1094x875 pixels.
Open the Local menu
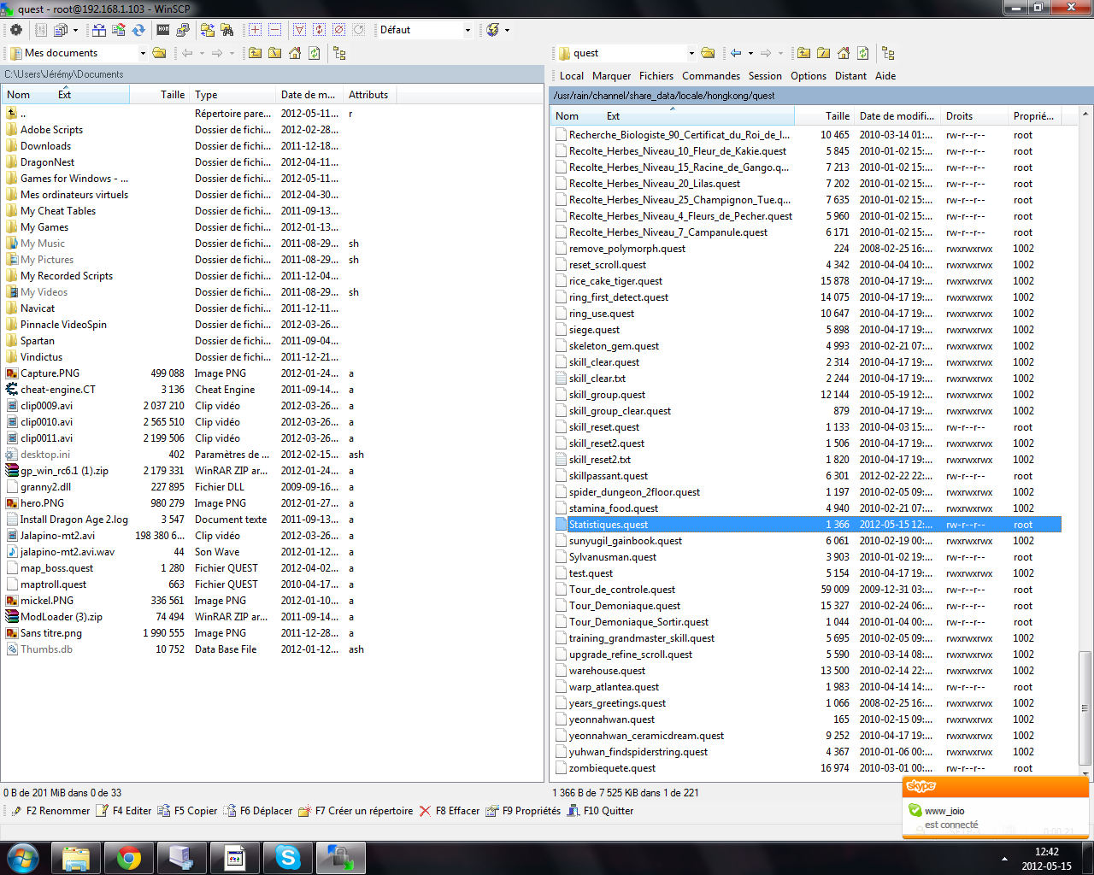572,76
